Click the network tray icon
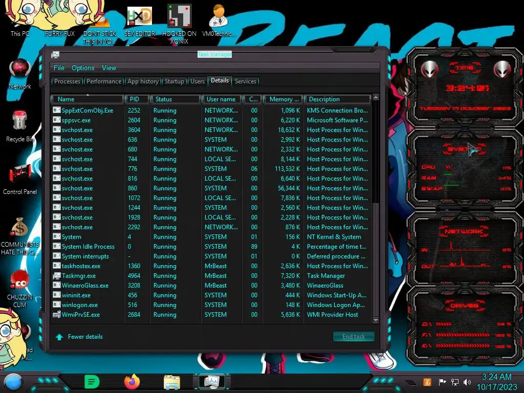This screenshot has height=393, width=524. click(454, 382)
